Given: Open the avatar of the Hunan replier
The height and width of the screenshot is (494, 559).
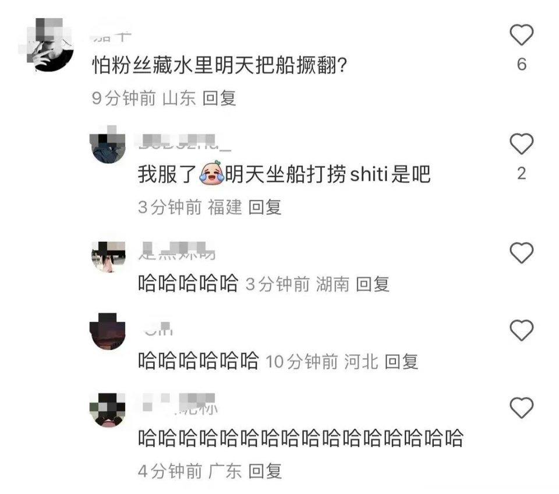Looking at the screenshot, I should pyautogui.click(x=108, y=256).
